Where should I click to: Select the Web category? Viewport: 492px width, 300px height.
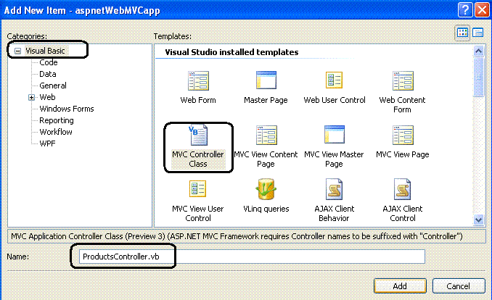tap(47, 97)
